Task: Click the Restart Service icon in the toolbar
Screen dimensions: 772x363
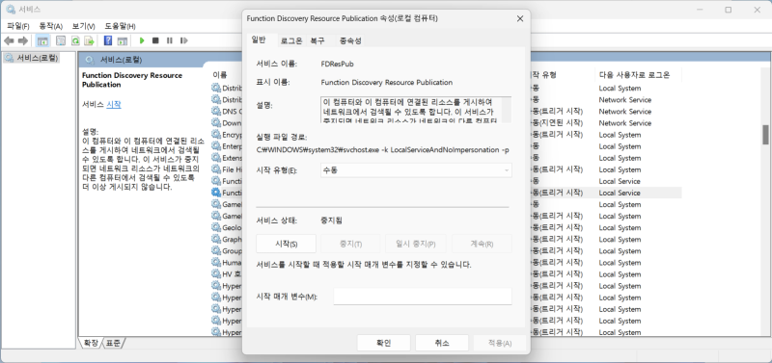Action: tap(183, 40)
